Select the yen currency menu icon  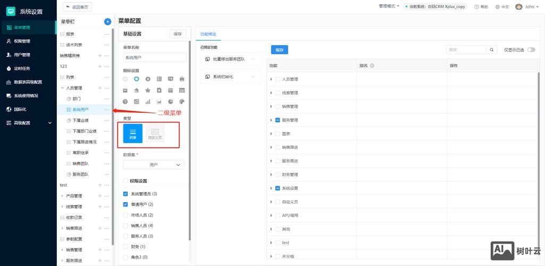(x=148, y=79)
